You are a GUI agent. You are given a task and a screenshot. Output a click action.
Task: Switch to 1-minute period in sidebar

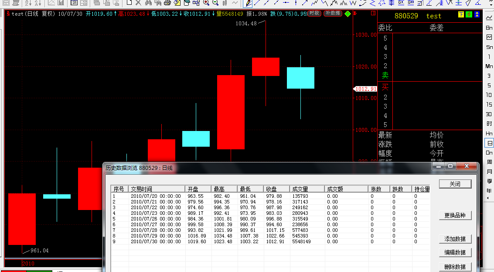489,57
